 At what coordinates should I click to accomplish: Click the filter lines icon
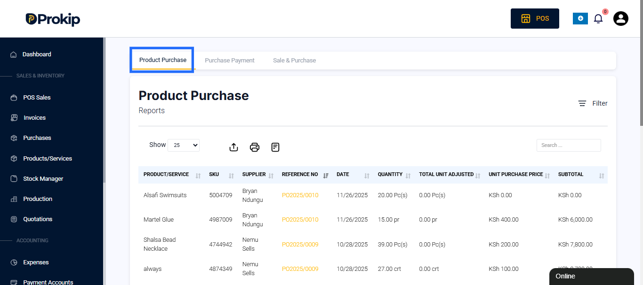(x=582, y=103)
